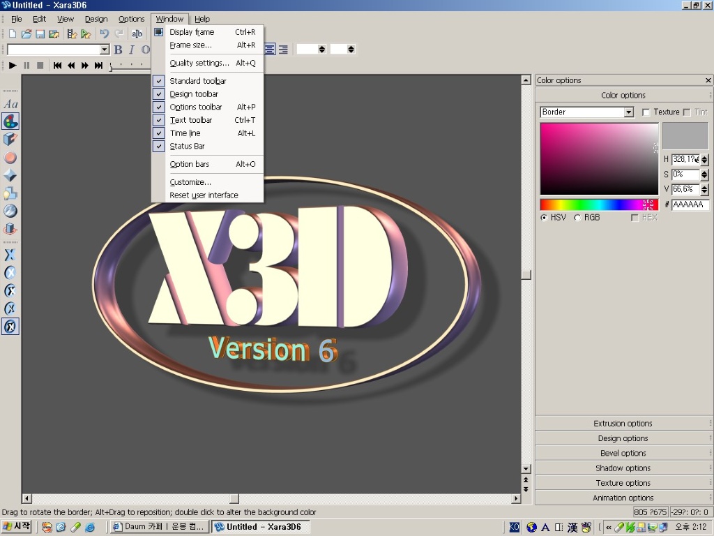The image size is (714, 536).
Task: Open Text options with the Aa icon
Action: pyautogui.click(x=10, y=104)
